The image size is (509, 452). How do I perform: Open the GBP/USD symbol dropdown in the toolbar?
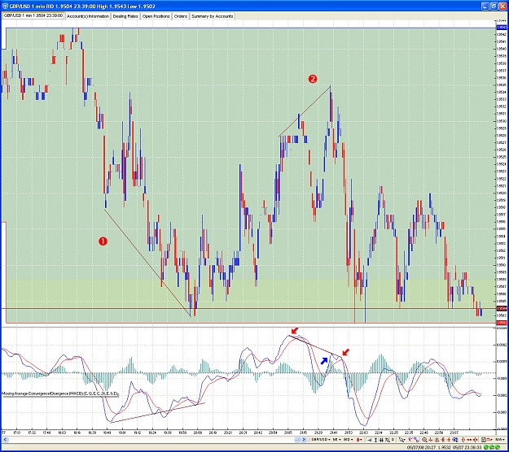point(320,440)
